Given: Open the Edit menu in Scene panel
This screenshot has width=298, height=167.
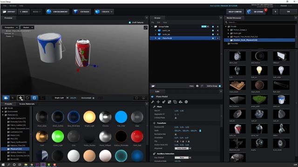Looking at the screenshot, I should tap(158, 23).
